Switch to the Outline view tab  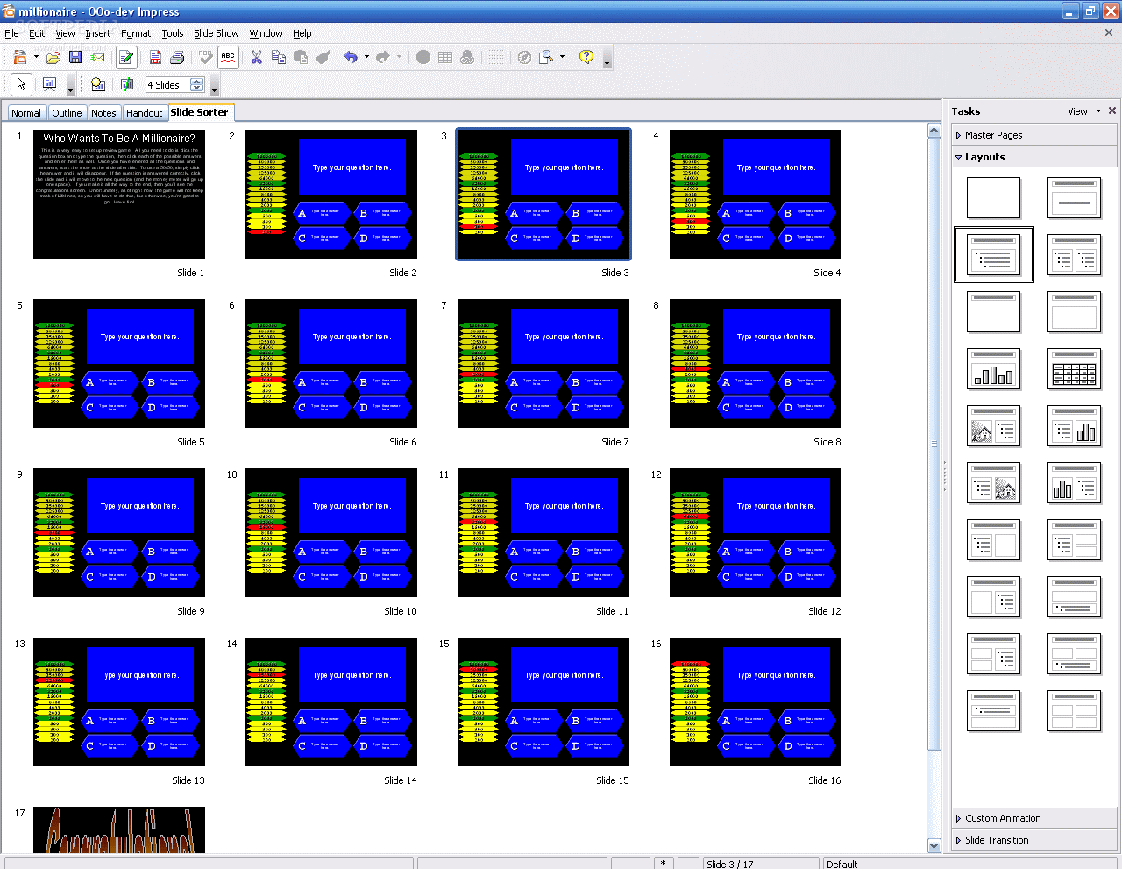[67, 113]
